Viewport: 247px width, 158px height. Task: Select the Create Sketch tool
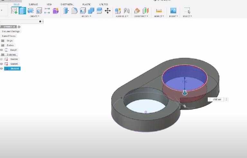14,11
